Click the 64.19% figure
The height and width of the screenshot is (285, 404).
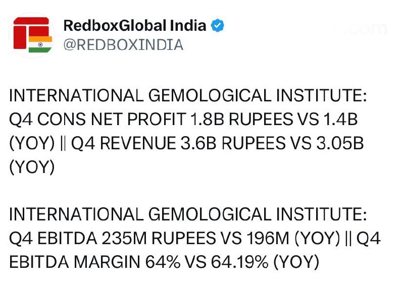pos(239,262)
